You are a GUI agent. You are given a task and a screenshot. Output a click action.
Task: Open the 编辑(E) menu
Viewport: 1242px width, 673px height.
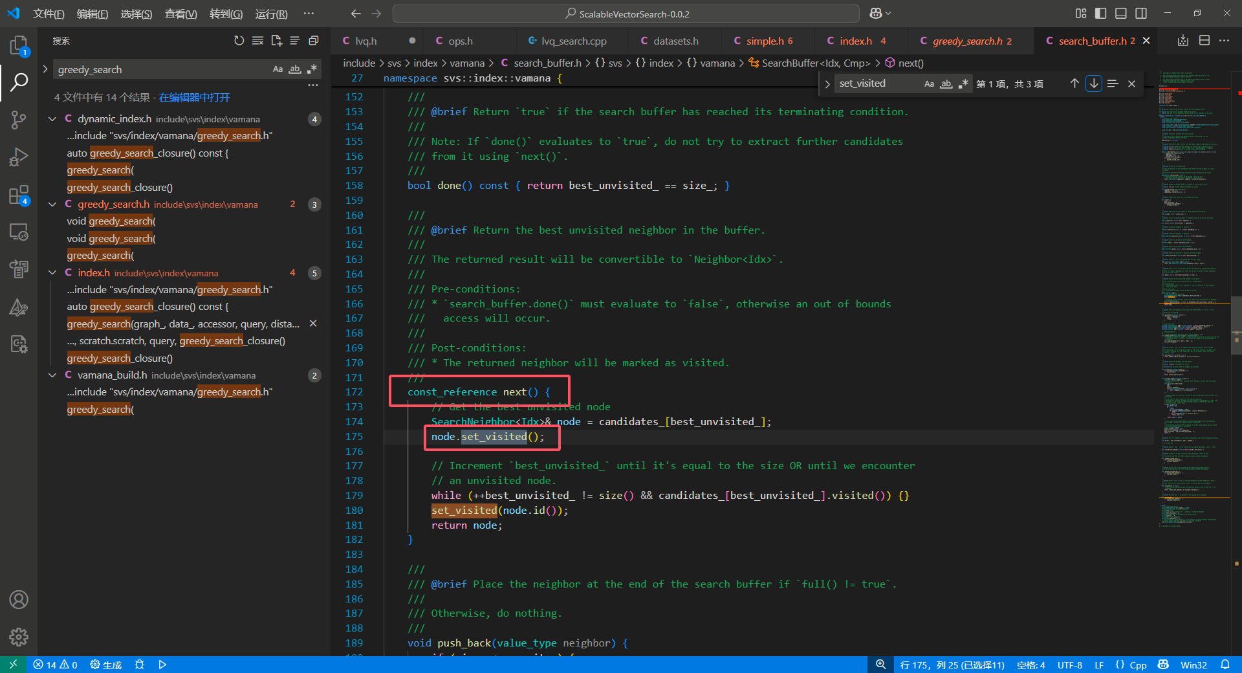coord(92,14)
